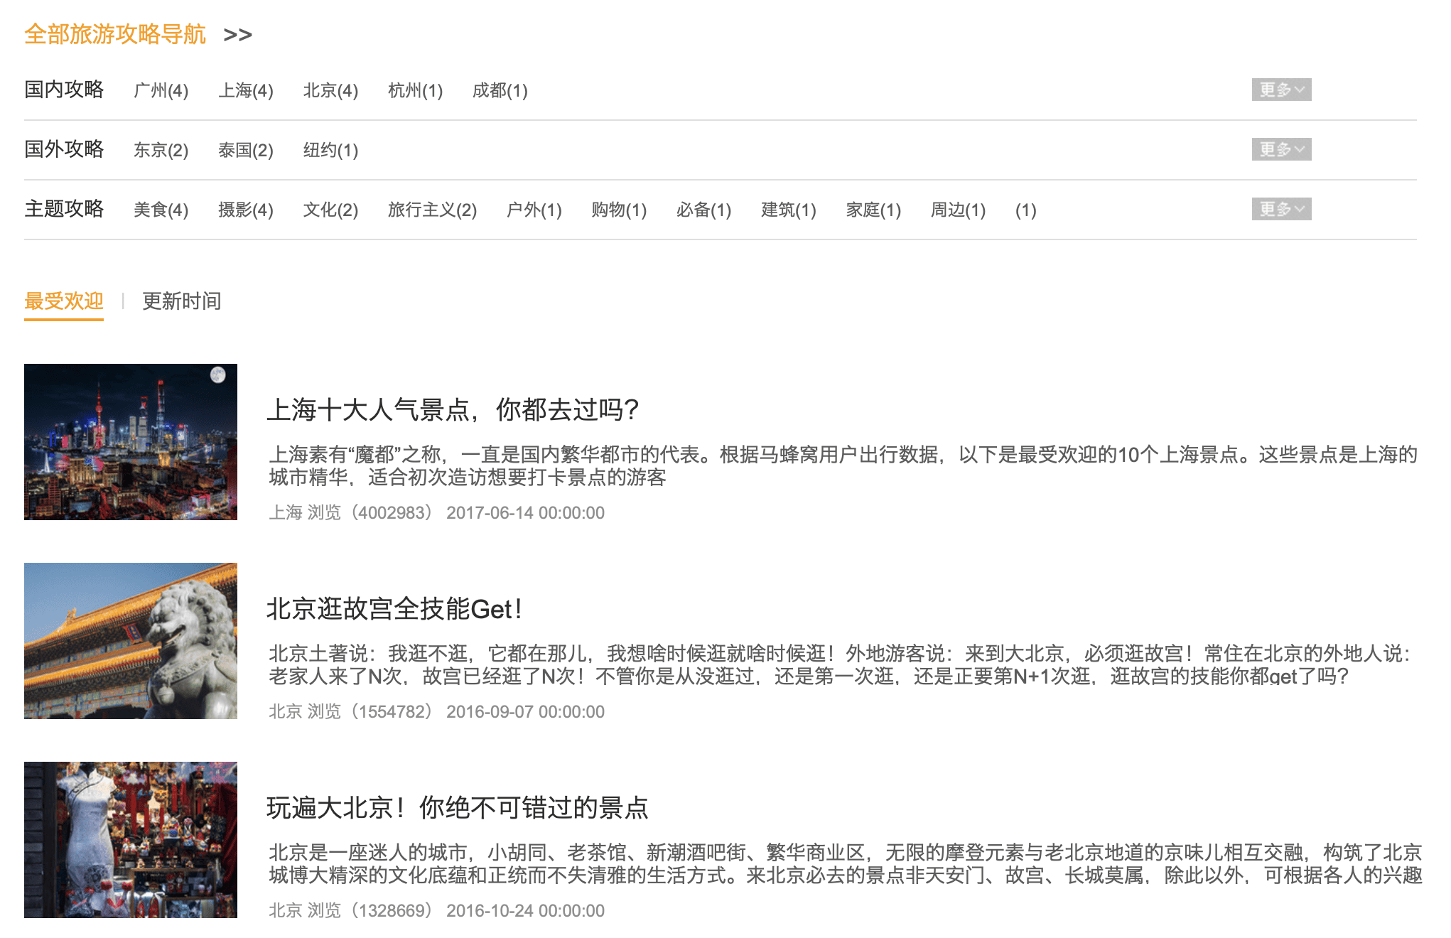Select the 摄影(4) theme filter
This screenshot has width=1451, height=938.
click(x=245, y=210)
